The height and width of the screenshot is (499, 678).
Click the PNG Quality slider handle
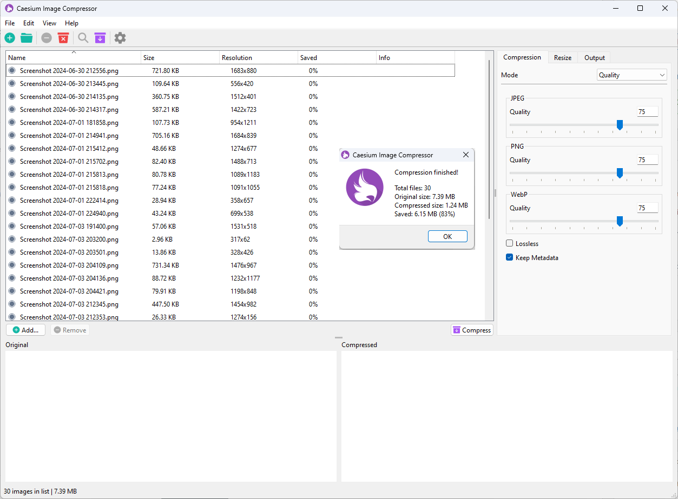[620, 173]
